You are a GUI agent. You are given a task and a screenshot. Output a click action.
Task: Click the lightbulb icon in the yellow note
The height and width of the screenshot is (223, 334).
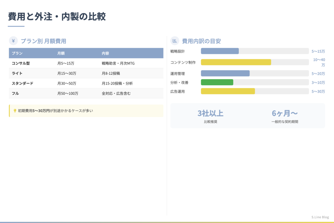point(15,111)
